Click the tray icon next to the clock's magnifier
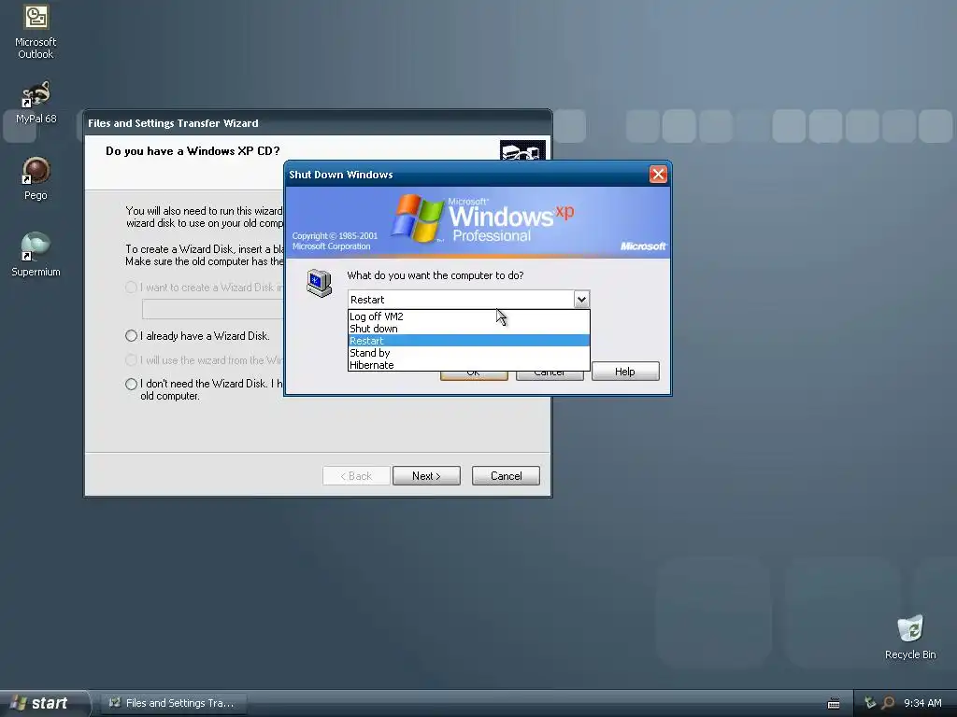The height and width of the screenshot is (717, 957). [870, 703]
